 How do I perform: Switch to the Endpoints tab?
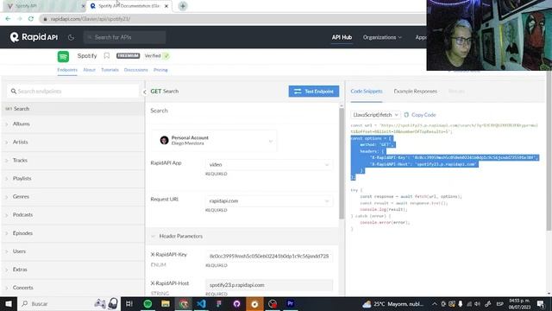point(67,70)
